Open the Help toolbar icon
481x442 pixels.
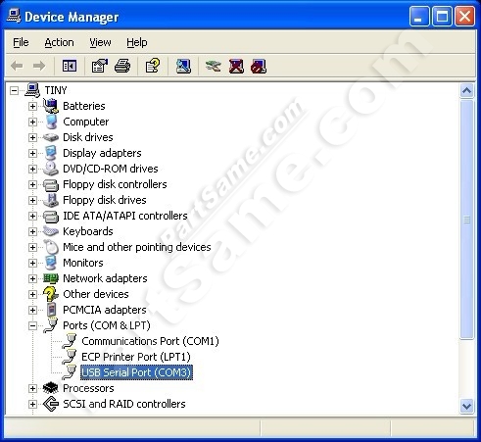[153, 66]
